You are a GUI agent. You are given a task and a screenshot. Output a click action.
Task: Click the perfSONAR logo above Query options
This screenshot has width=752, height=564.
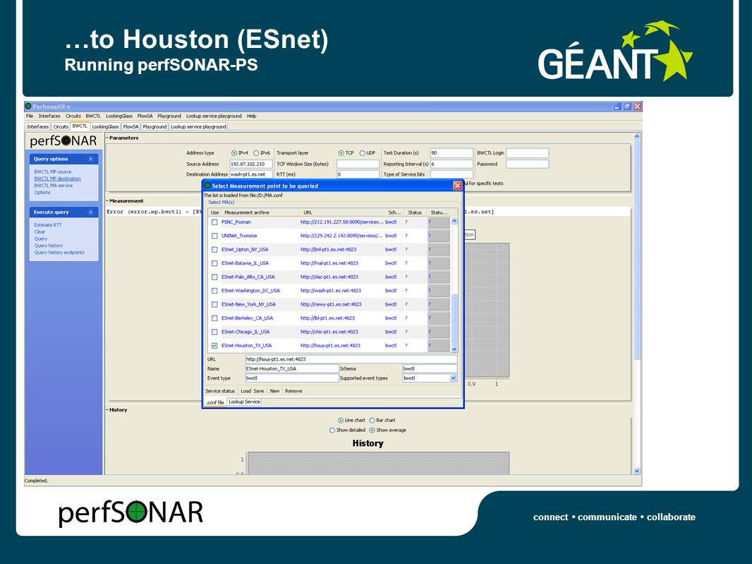tap(63, 141)
